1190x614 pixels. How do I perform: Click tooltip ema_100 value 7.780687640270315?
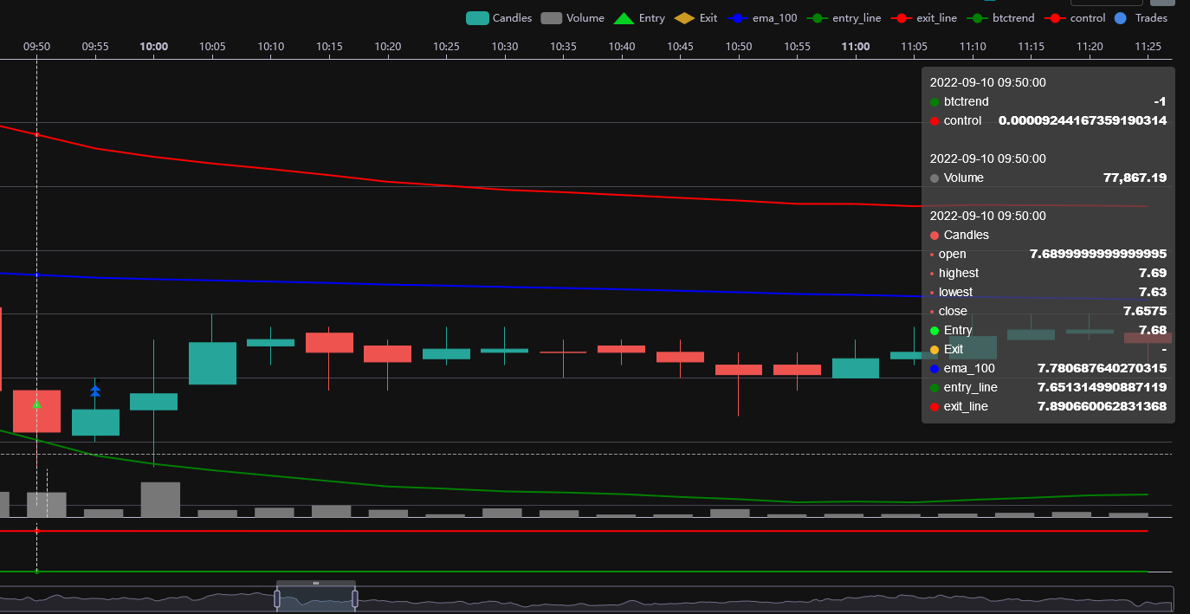coord(1102,368)
